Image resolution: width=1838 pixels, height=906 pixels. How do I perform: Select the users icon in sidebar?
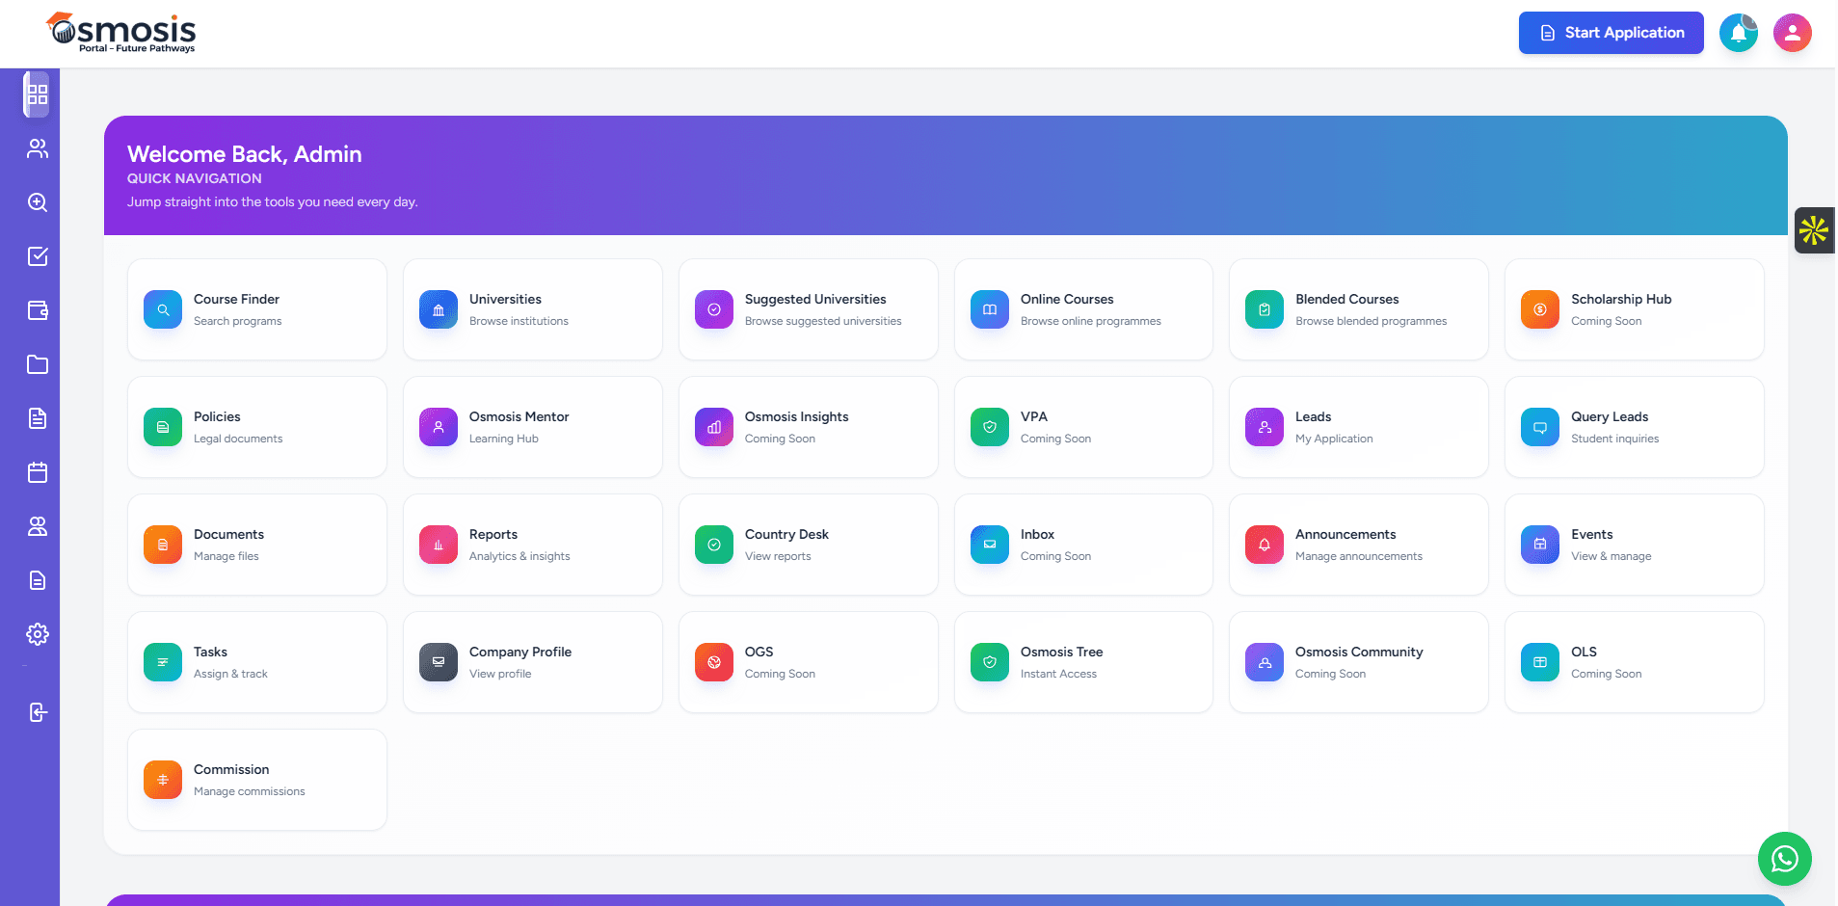[37, 148]
